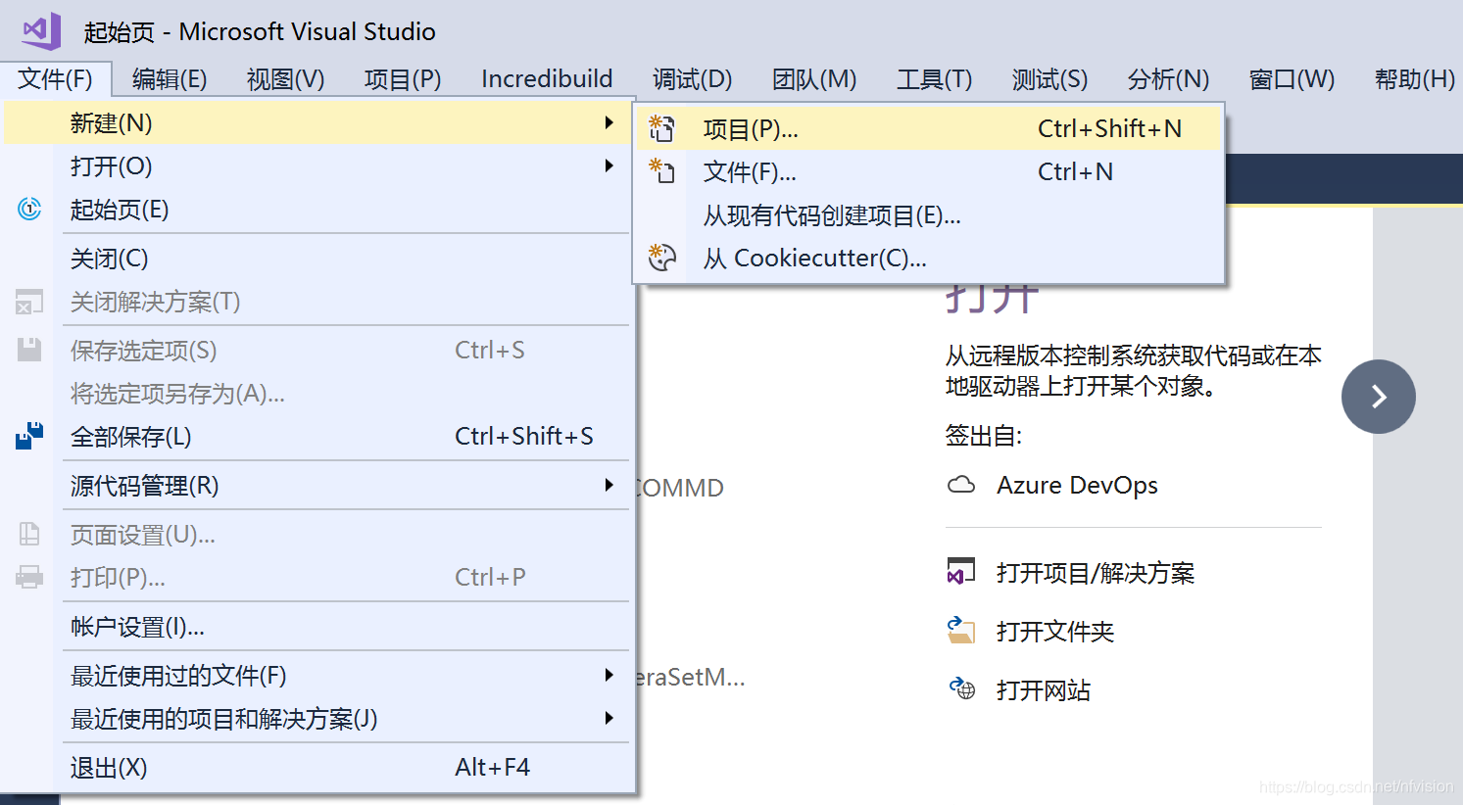Select 起始页(E) menu entry
Viewport: 1463px width, 805px height.
coord(317,209)
